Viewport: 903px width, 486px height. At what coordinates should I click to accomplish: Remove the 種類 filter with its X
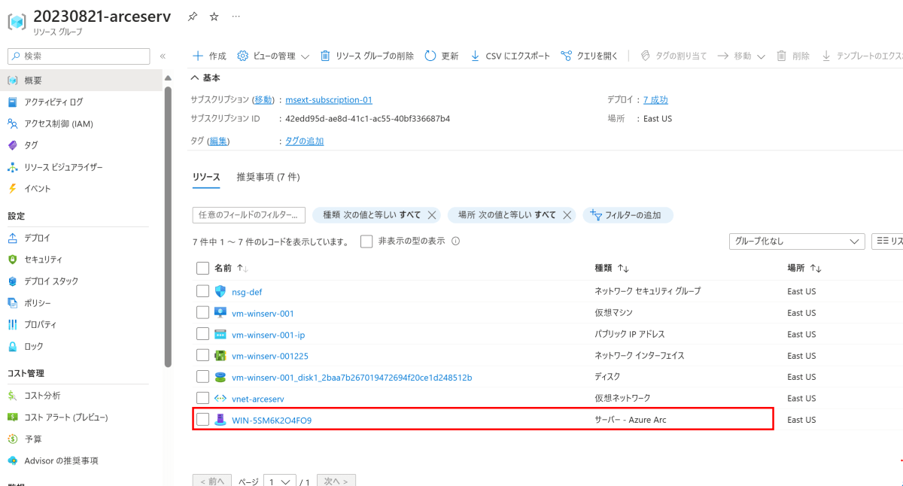coord(432,215)
